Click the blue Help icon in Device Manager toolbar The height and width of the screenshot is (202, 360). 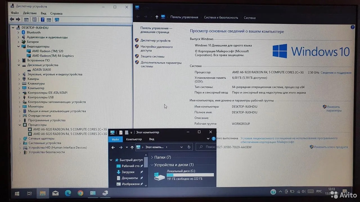point(43,19)
